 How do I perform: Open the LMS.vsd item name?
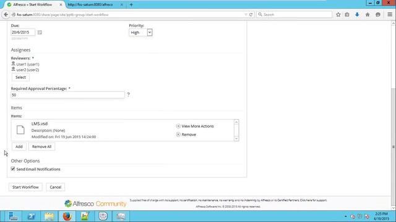click(40, 123)
